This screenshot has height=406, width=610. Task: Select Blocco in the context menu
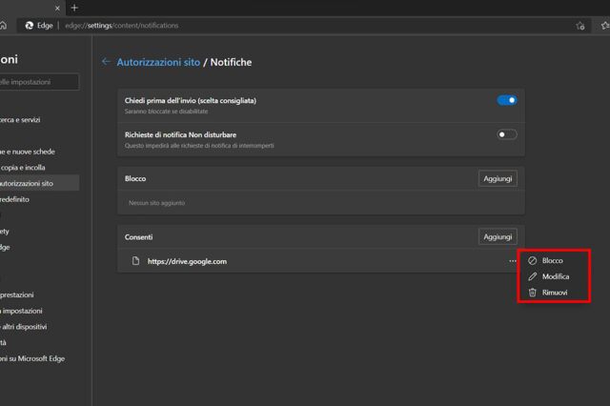coord(552,261)
